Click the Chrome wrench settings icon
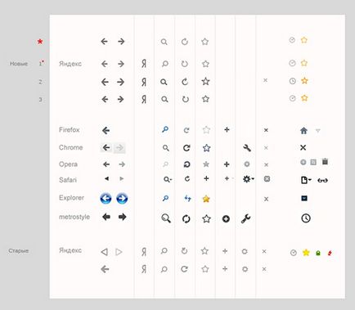Image resolution: width=355 pixels, height=310 pixels. 247,148
